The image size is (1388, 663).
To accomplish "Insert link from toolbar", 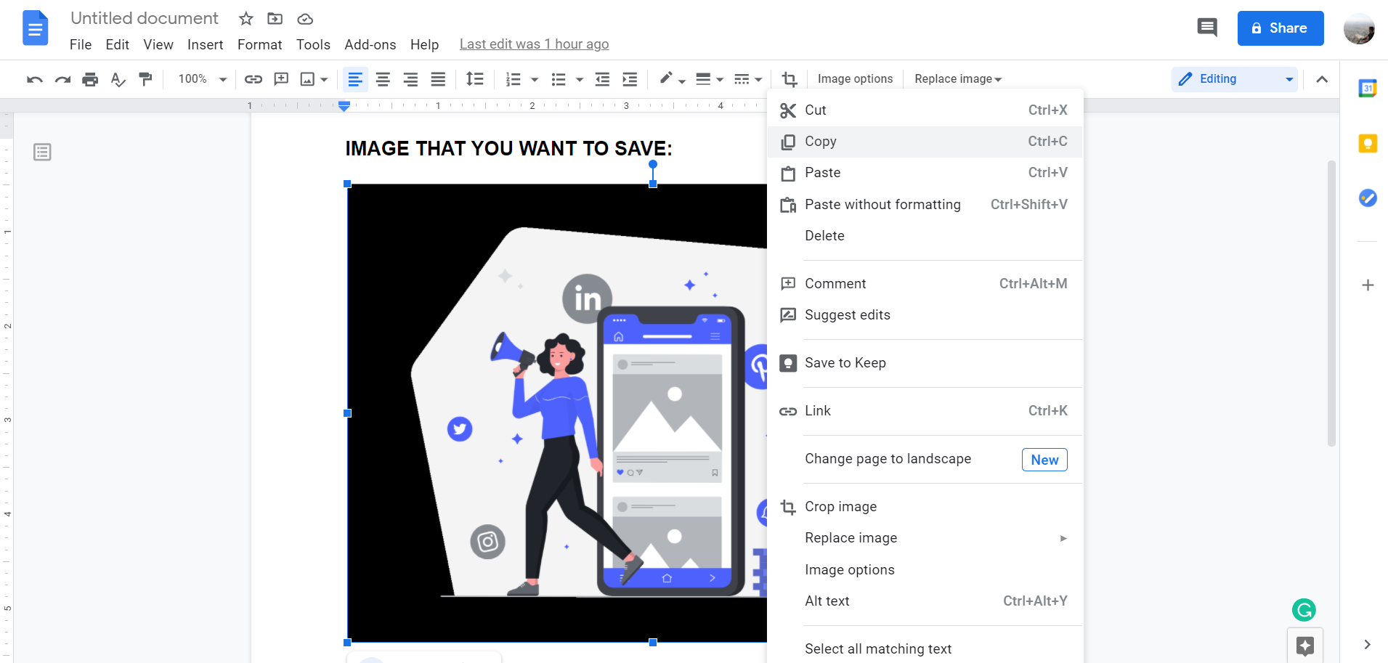I will click(x=253, y=79).
